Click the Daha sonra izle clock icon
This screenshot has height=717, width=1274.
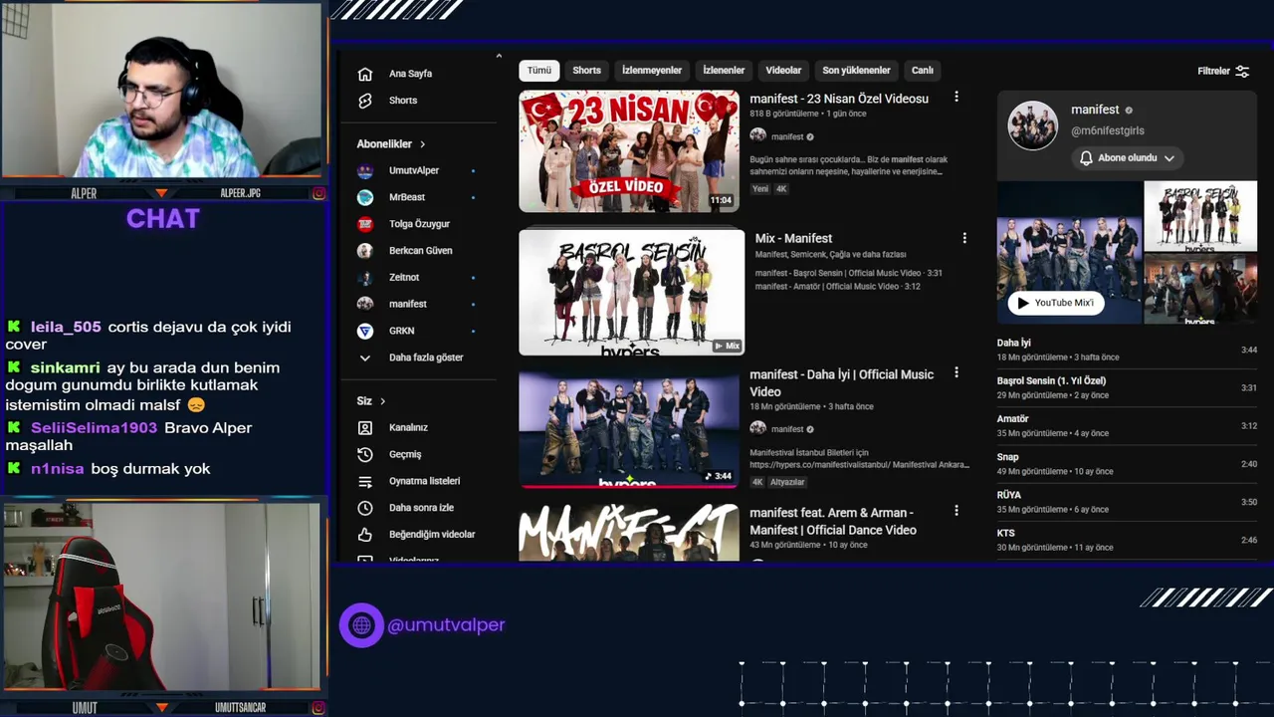365,508
